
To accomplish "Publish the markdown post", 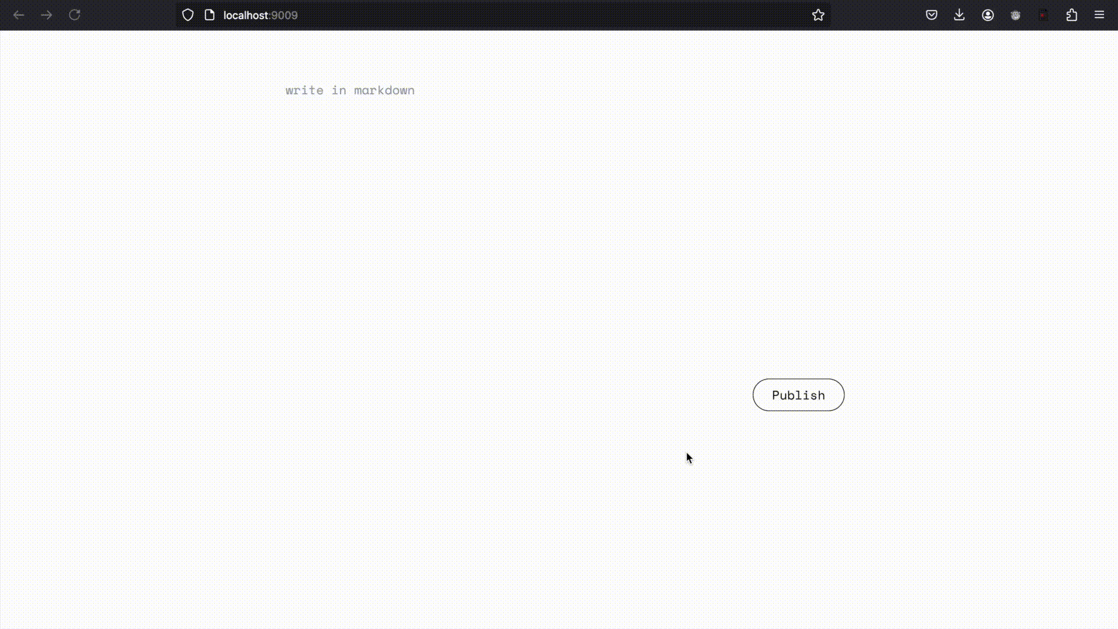I will tap(798, 395).
